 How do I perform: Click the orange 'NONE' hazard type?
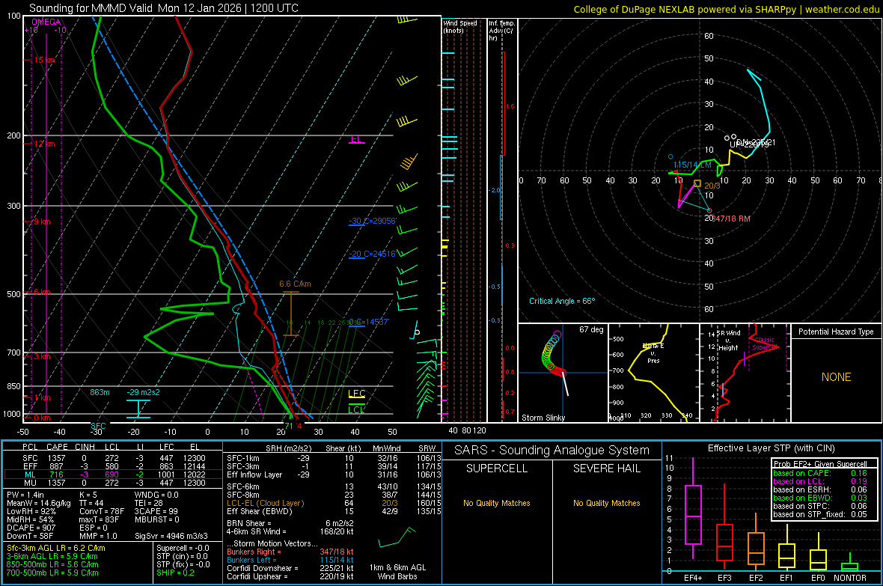click(836, 377)
